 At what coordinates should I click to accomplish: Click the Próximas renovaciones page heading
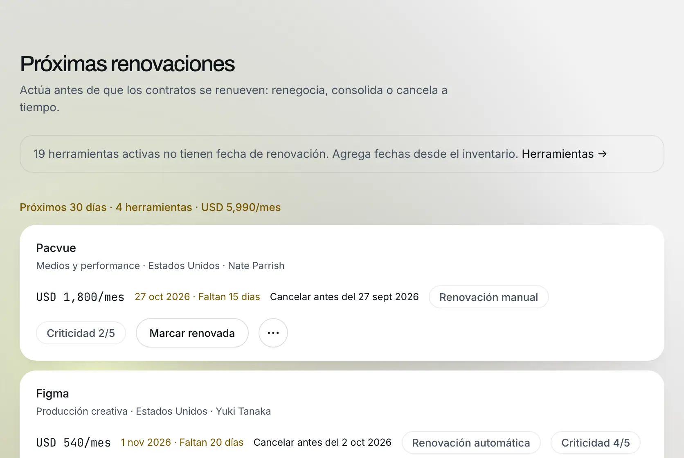pyautogui.click(x=127, y=64)
